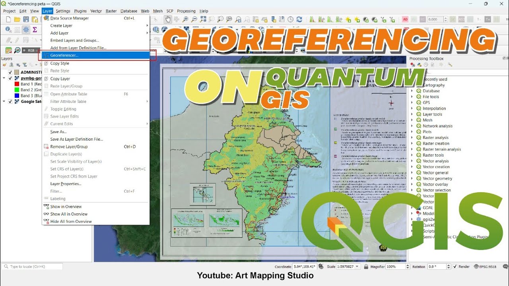
Task: Click EPSG:9518 CRS button
Action: pyautogui.click(x=484, y=267)
